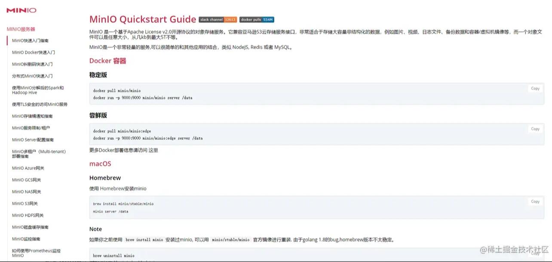Open the MINIO服务器 sidebar section
The height and width of the screenshot is (262, 552).
pos(21,29)
